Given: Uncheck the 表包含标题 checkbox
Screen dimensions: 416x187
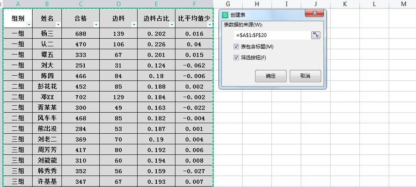Looking at the screenshot, I should tap(236, 47).
